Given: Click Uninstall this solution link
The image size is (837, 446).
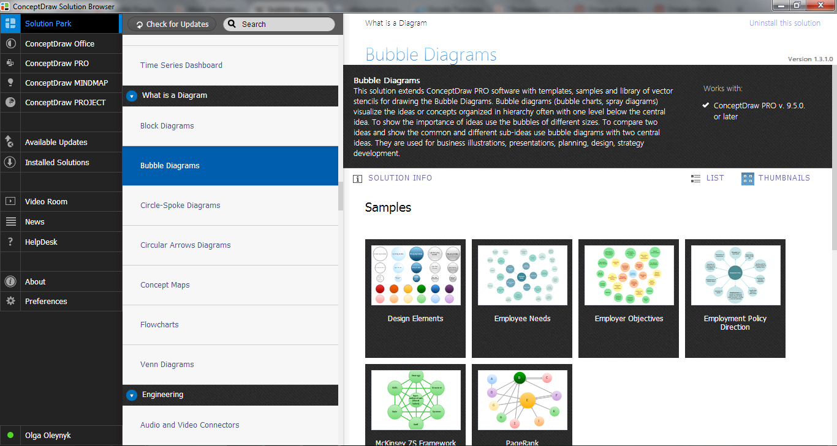Looking at the screenshot, I should click(x=784, y=23).
